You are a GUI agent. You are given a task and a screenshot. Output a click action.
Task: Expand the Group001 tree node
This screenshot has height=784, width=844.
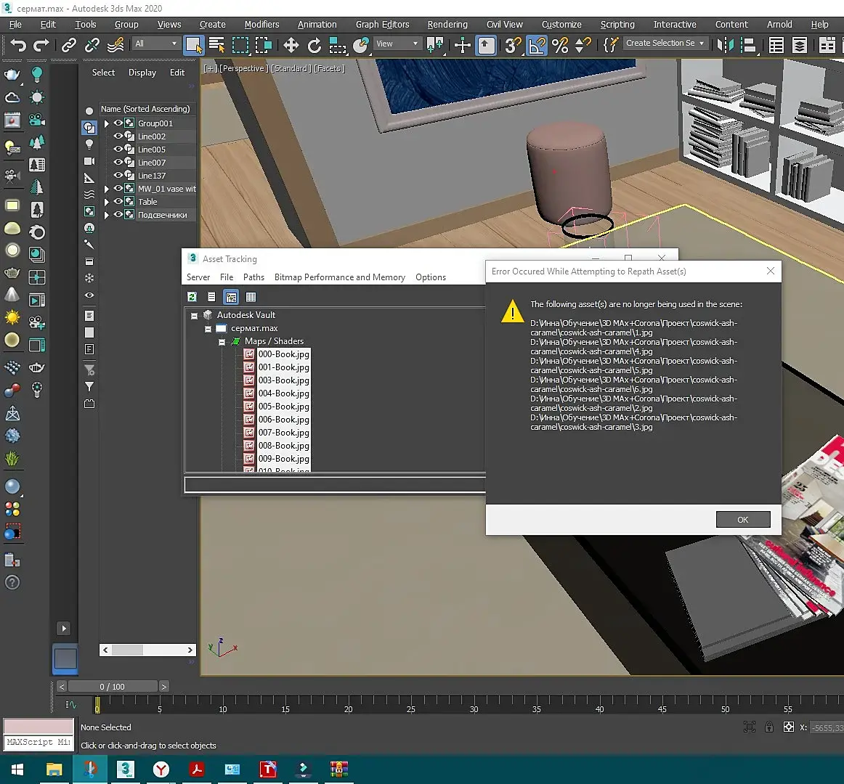pos(107,123)
